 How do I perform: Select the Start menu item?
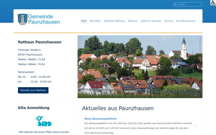point(84,21)
